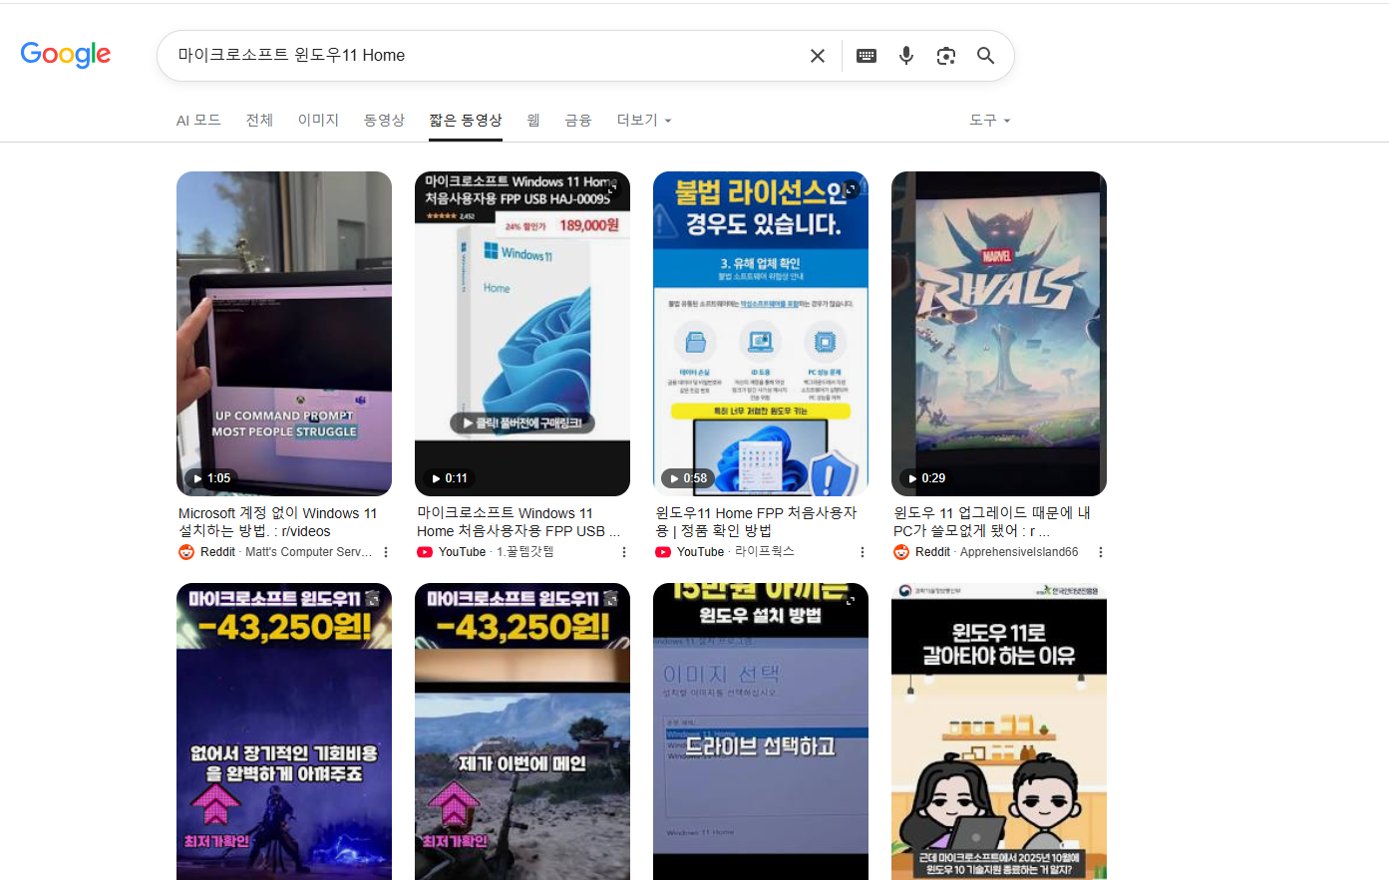Click YouTube icon beside 1.꿀템갓템
The image size is (1389, 880).
tap(425, 552)
